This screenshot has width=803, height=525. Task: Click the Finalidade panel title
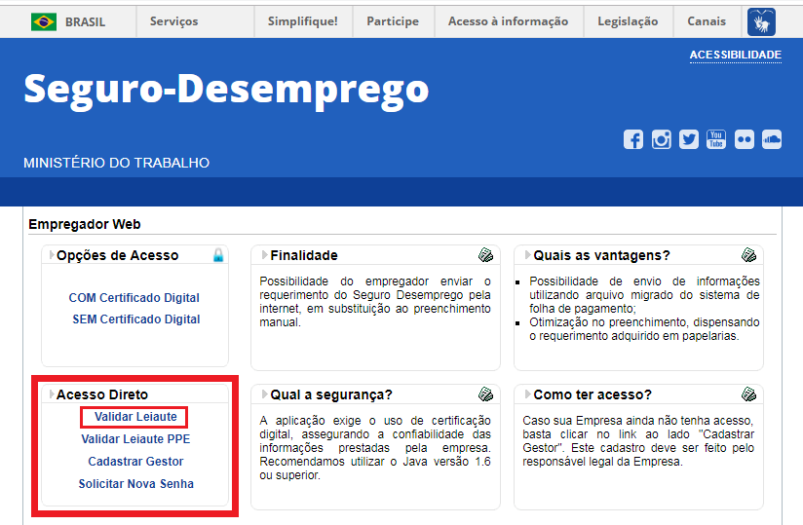(304, 255)
